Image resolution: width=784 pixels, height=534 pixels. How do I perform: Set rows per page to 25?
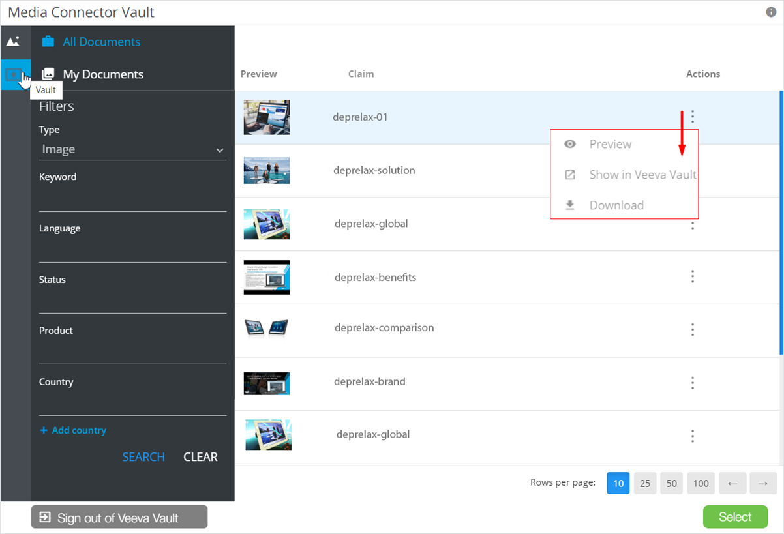coord(644,483)
